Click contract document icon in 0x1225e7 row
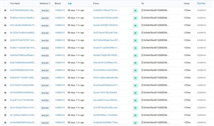The width and height of the screenshot is (214, 126). pos(142,32)
